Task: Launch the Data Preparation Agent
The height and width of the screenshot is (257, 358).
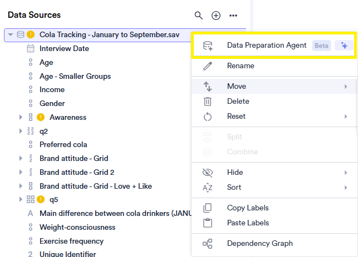Action: (267, 46)
